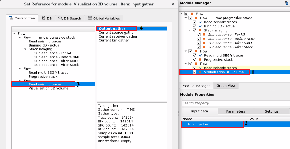Click the Search Property input field
Viewport: 290px width, 149px height.
pyautogui.click(x=235, y=103)
